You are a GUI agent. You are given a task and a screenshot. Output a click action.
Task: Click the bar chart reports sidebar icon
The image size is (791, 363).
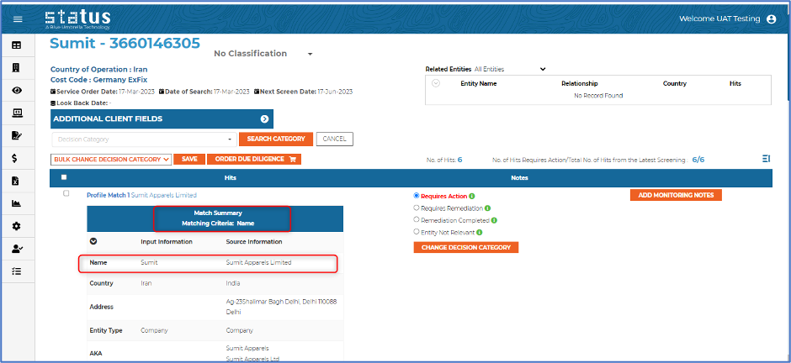(16, 203)
